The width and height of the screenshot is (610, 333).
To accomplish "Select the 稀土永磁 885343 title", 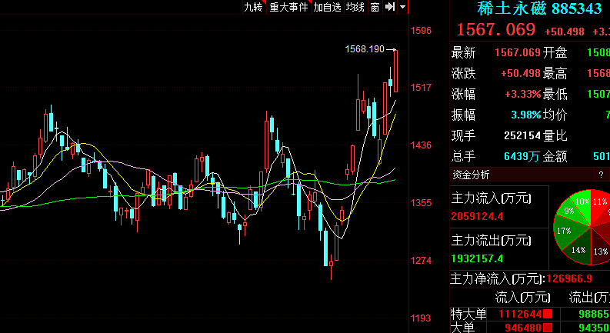I will tap(539, 8).
